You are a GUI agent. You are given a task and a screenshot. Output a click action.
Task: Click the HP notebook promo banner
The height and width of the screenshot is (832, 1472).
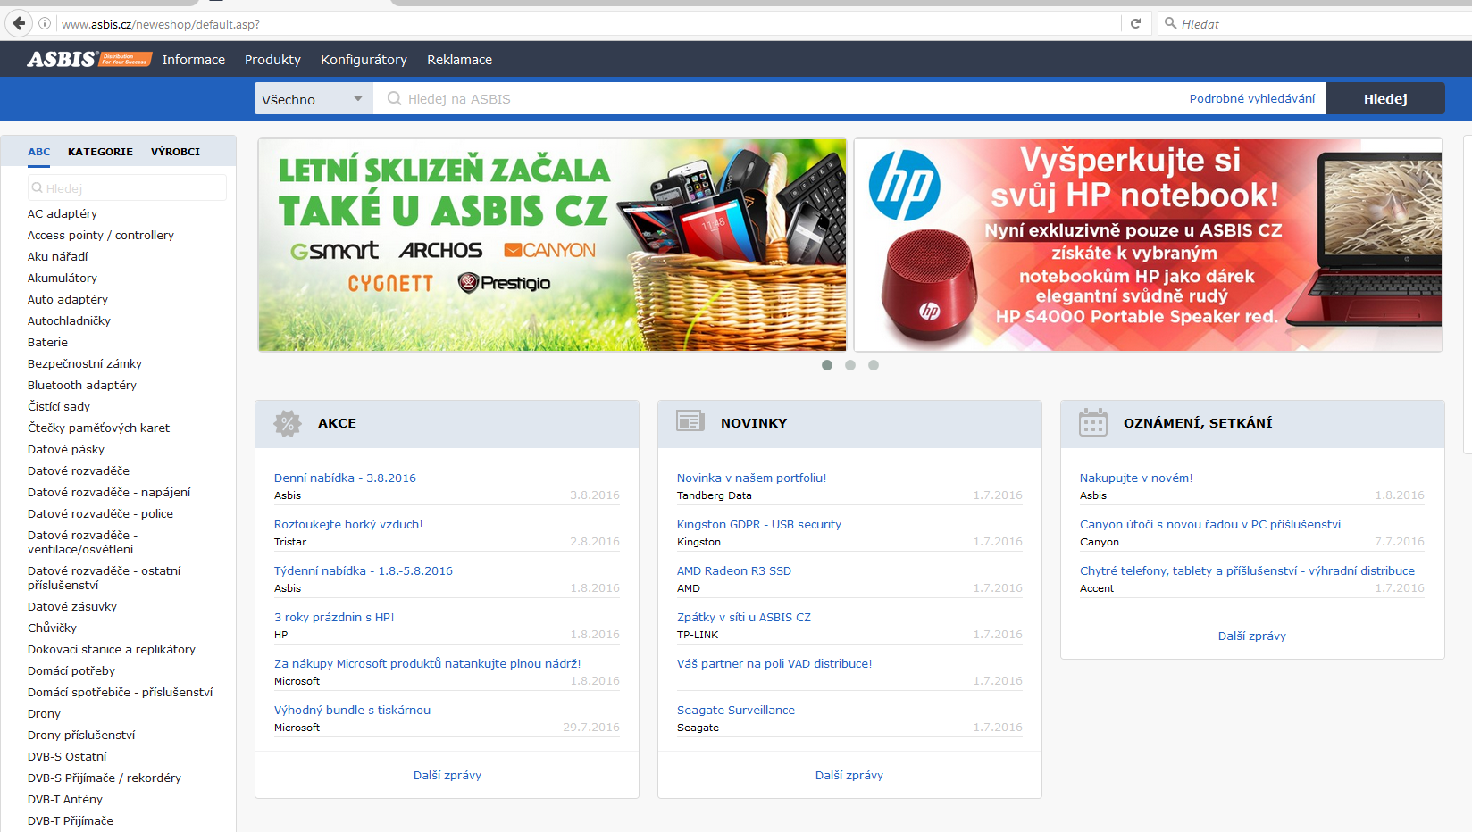pyautogui.click(x=1148, y=245)
